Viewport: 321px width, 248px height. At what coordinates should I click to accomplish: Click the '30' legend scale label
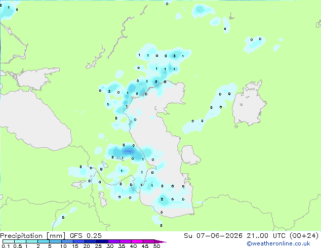pos(110,246)
